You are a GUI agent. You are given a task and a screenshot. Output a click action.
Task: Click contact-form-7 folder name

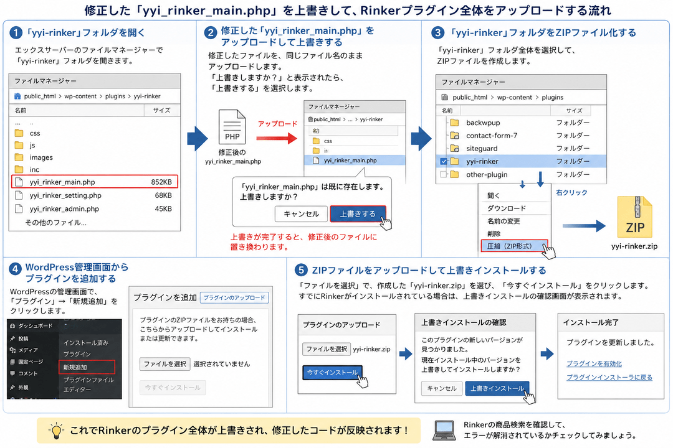[x=492, y=136]
